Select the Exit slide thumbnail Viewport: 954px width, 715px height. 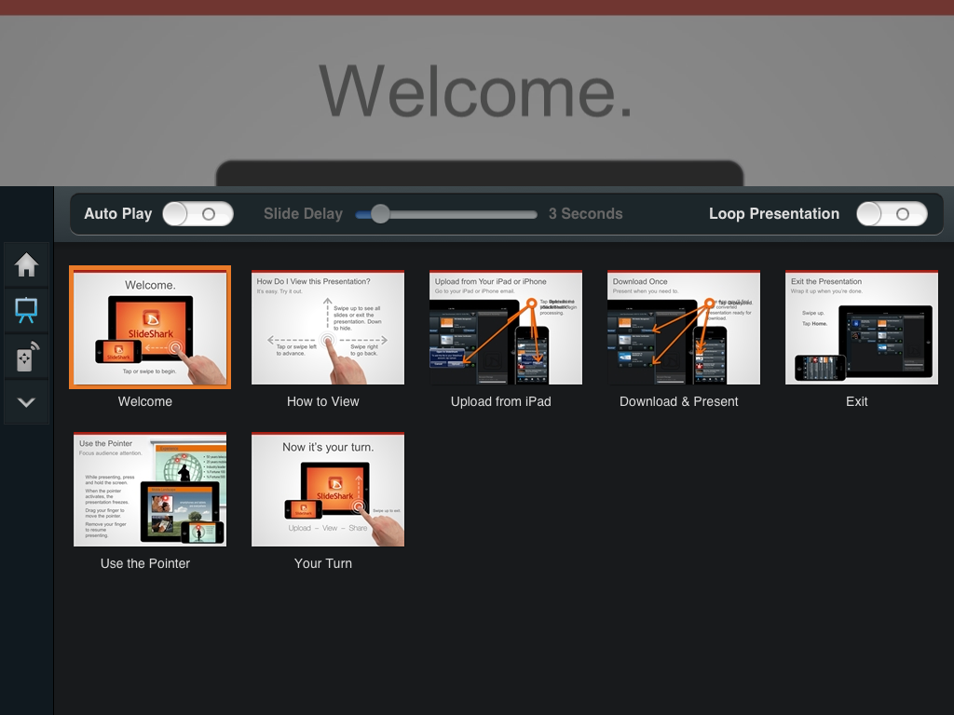[862, 327]
